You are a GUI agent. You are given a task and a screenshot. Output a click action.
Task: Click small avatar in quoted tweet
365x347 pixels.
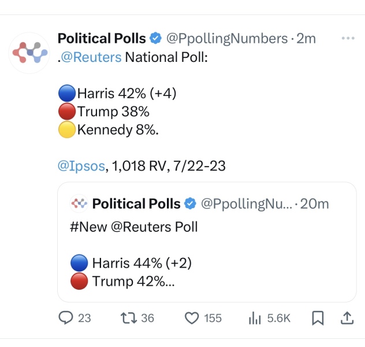click(x=79, y=204)
